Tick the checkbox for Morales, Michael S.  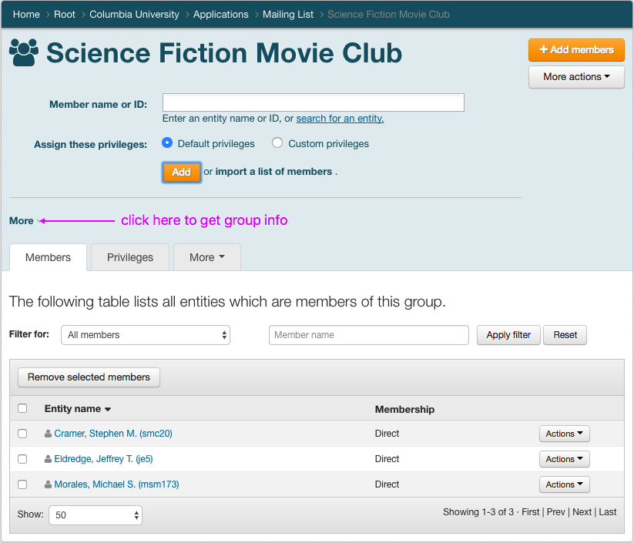point(22,484)
